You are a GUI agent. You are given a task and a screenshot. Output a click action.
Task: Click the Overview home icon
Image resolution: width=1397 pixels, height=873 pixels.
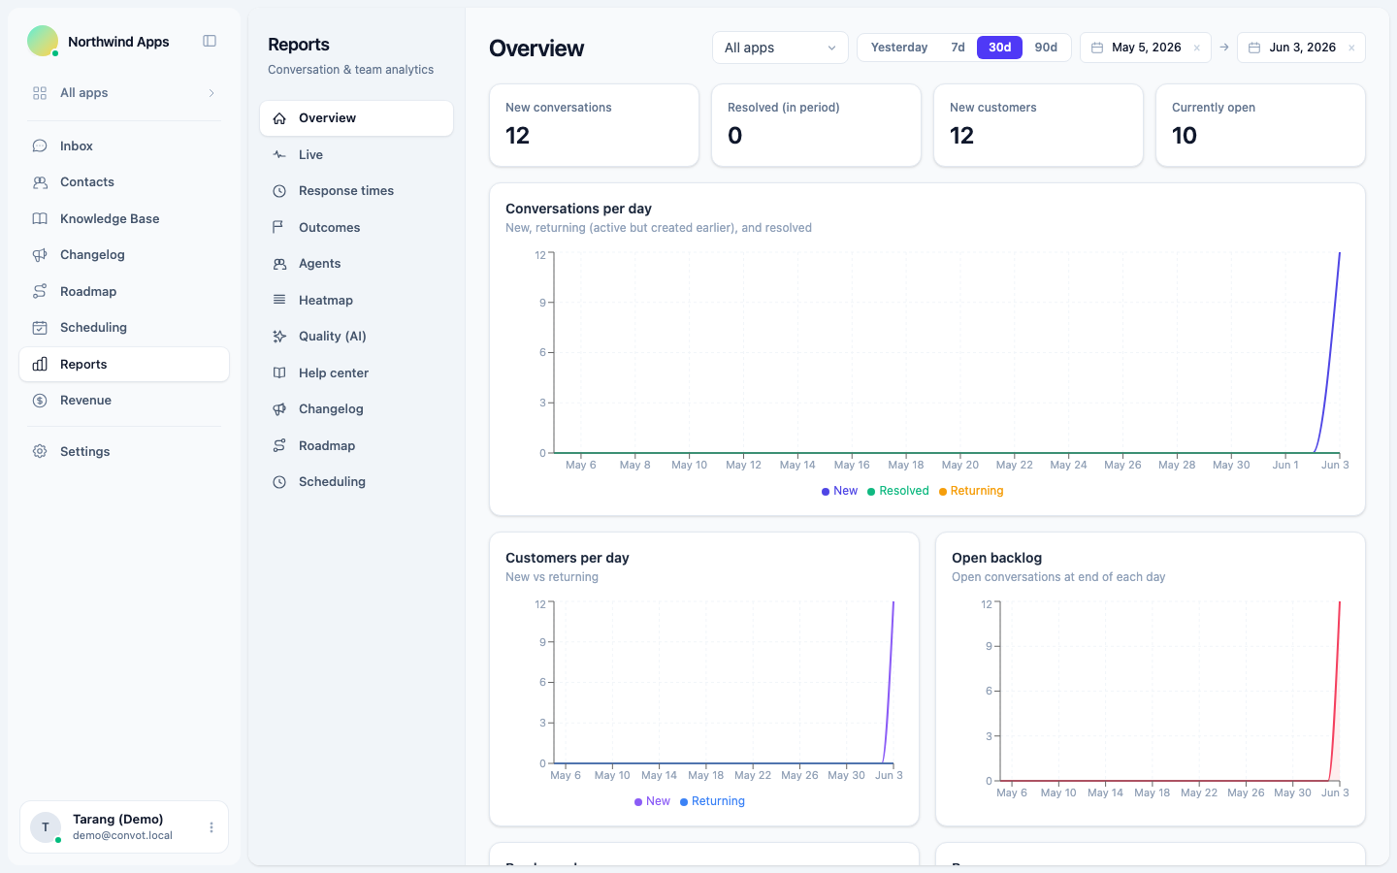(279, 118)
